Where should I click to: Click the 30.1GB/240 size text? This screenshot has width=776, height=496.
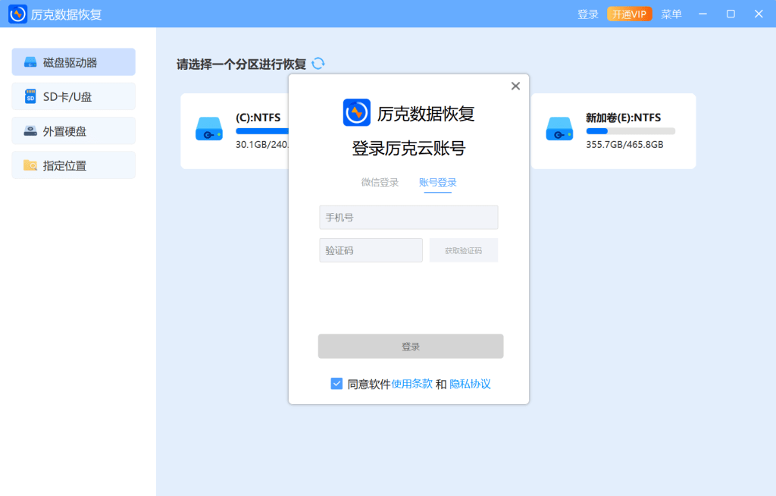[x=261, y=145]
